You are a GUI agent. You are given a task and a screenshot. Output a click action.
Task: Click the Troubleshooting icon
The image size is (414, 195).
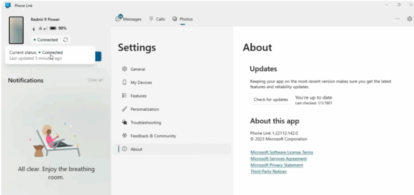click(x=125, y=122)
